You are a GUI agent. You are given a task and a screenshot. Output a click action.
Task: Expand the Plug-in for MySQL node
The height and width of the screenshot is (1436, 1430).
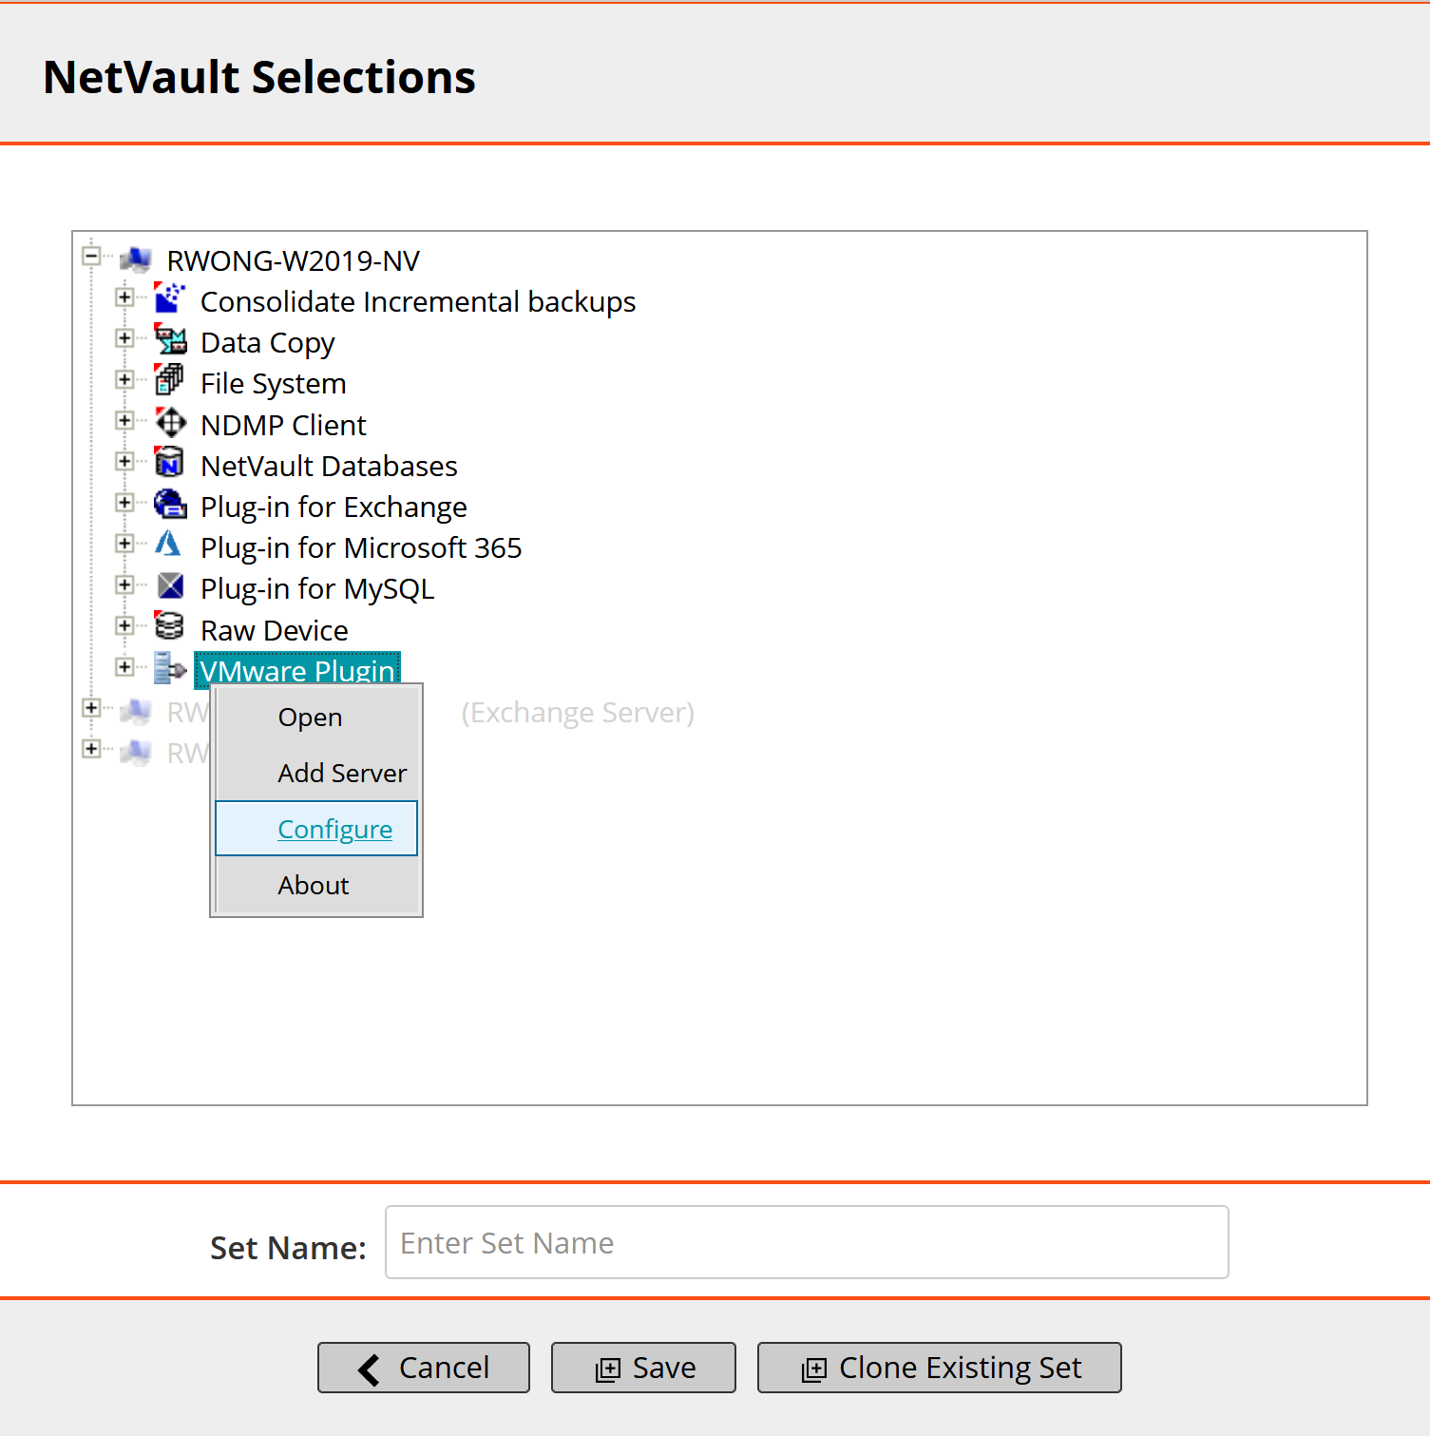point(124,584)
